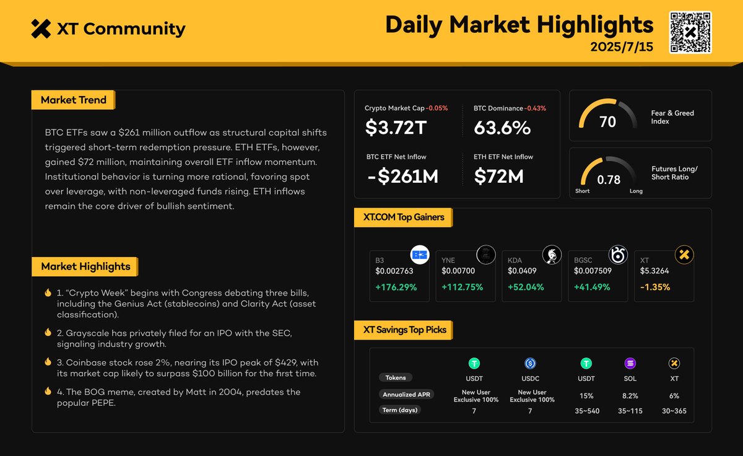
Task: Click the Crypto Market Cap -0.05% label
Action: (406, 108)
